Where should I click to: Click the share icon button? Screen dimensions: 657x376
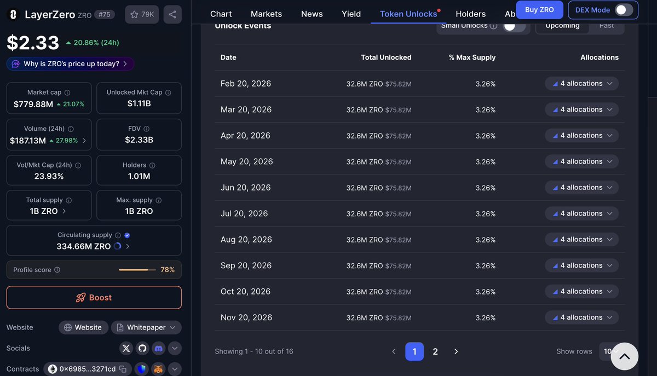pos(172,14)
